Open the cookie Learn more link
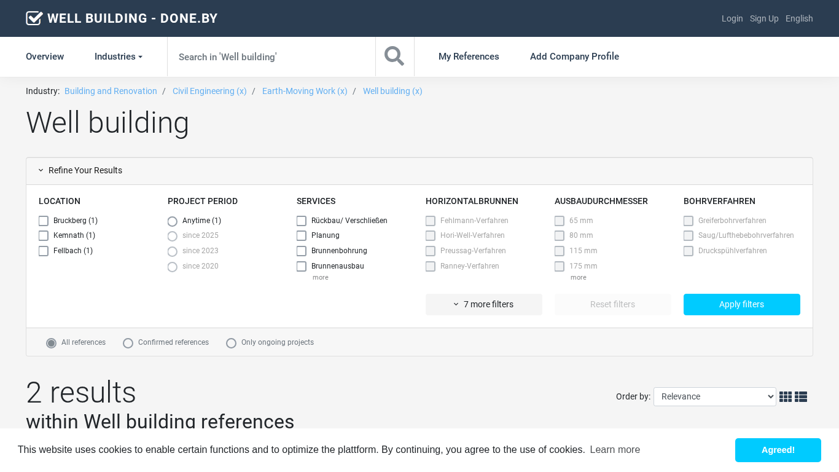This screenshot has height=472, width=839. coord(615,450)
